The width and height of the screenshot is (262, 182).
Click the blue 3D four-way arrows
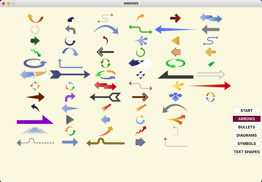(x=176, y=97)
